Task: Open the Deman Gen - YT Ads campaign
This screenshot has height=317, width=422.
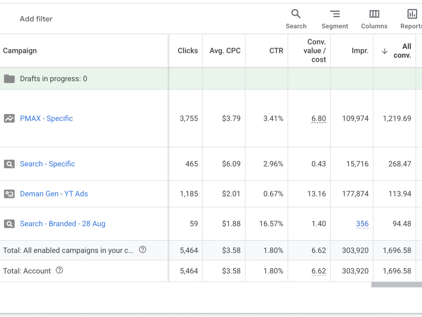Action: pyautogui.click(x=54, y=194)
